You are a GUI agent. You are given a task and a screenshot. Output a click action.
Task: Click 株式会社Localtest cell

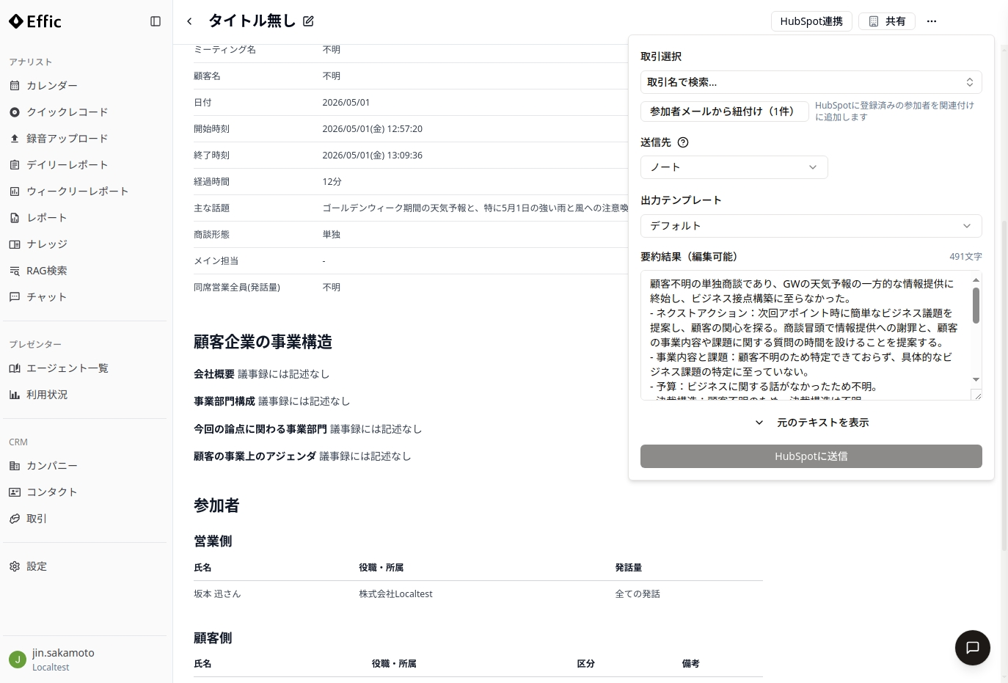pyautogui.click(x=395, y=594)
